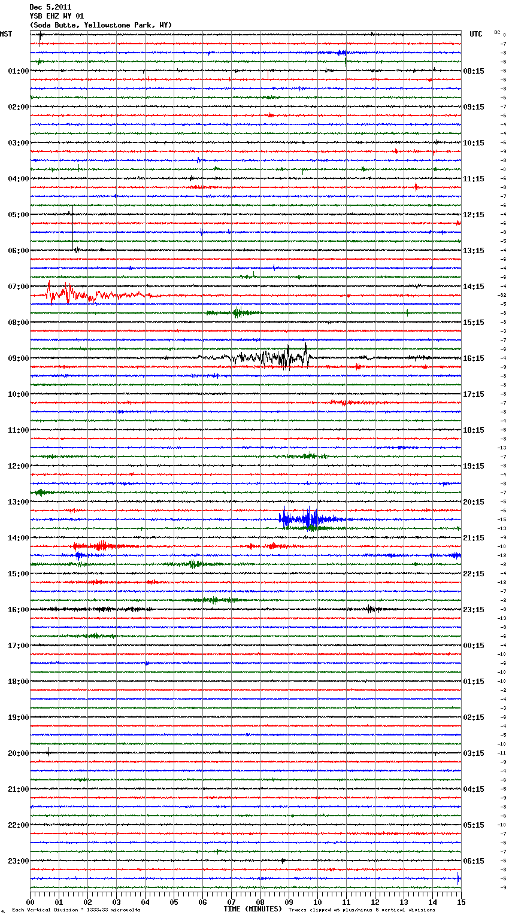Click the "19:15" UTC time label
This screenshot has height=918, width=509.
click(474, 466)
